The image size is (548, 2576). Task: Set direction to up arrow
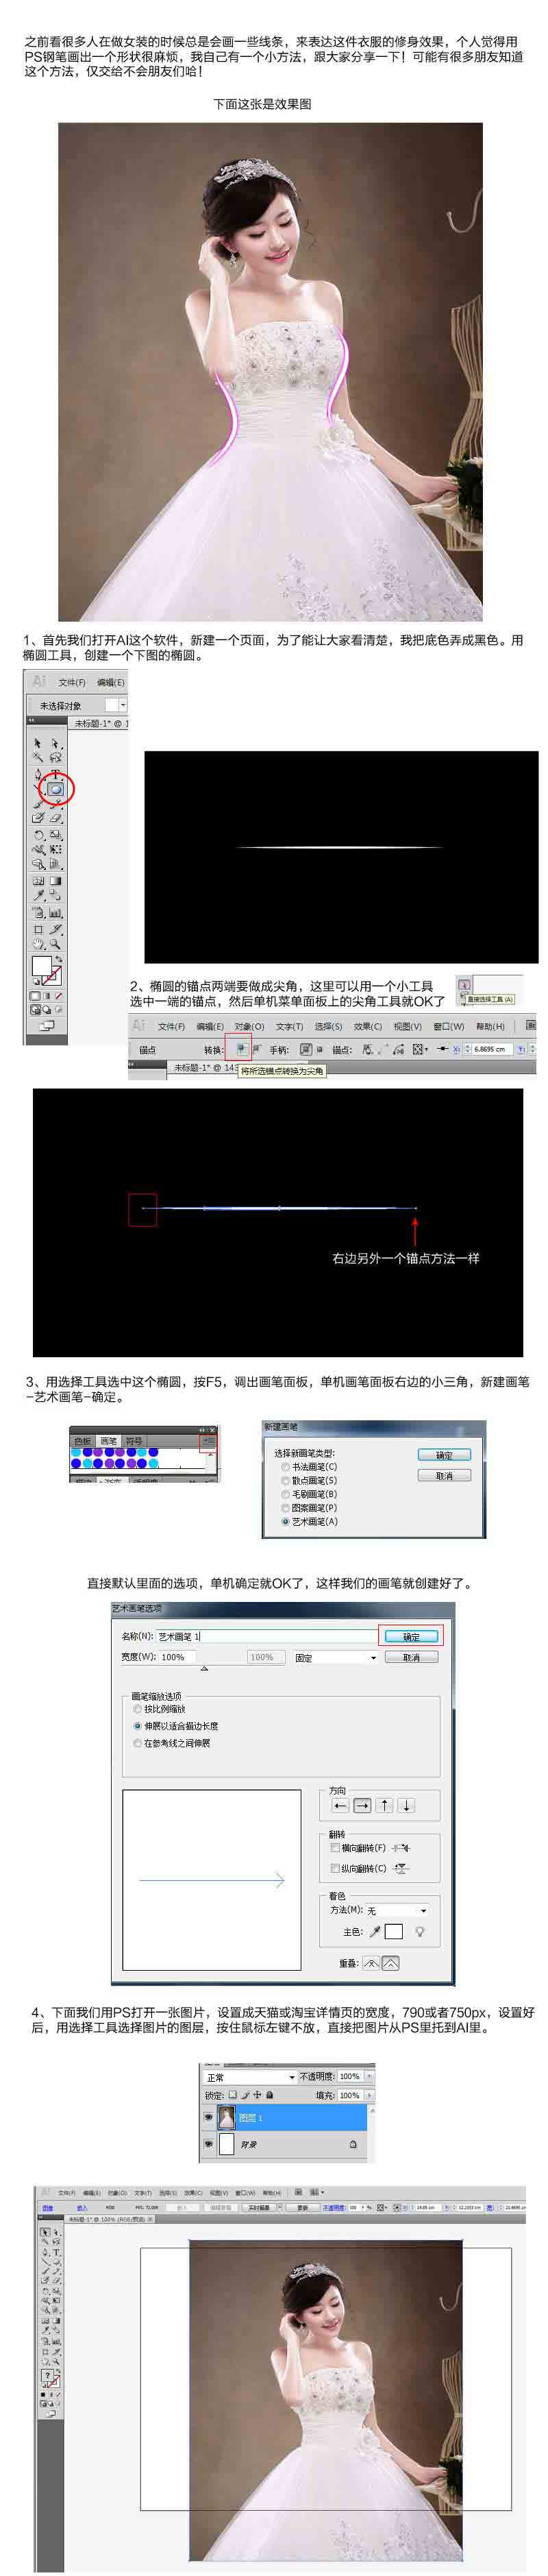point(384,1805)
